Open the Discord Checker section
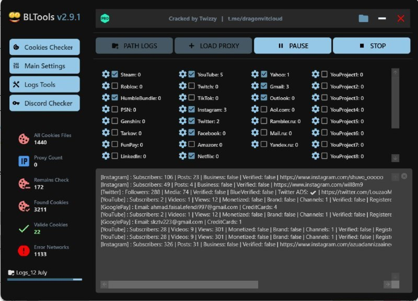Viewport: 418px width, 301px height. 44,103
